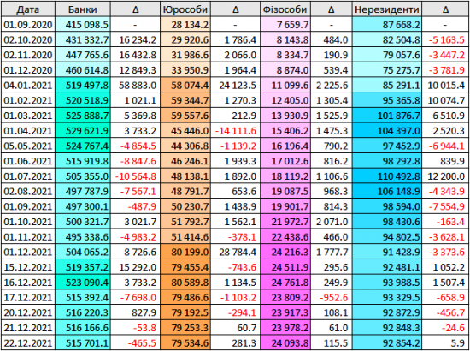The height and width of the screenshot is (351, 470).
Task: Click the cell with 28 784.4
Action: (x=235, y=252)
